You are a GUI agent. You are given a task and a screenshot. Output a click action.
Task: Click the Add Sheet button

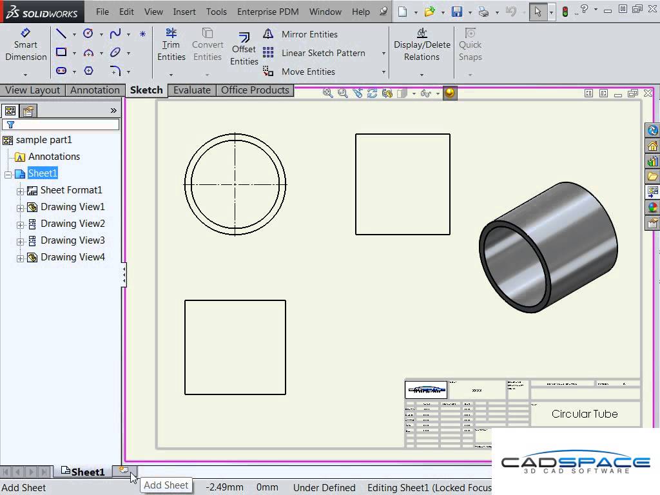(124, 471)
